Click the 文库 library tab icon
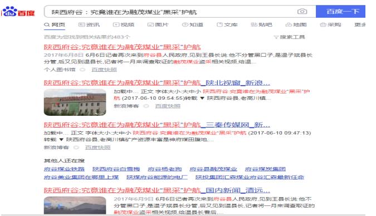This screenshot has height=216, width=376. 219,24
